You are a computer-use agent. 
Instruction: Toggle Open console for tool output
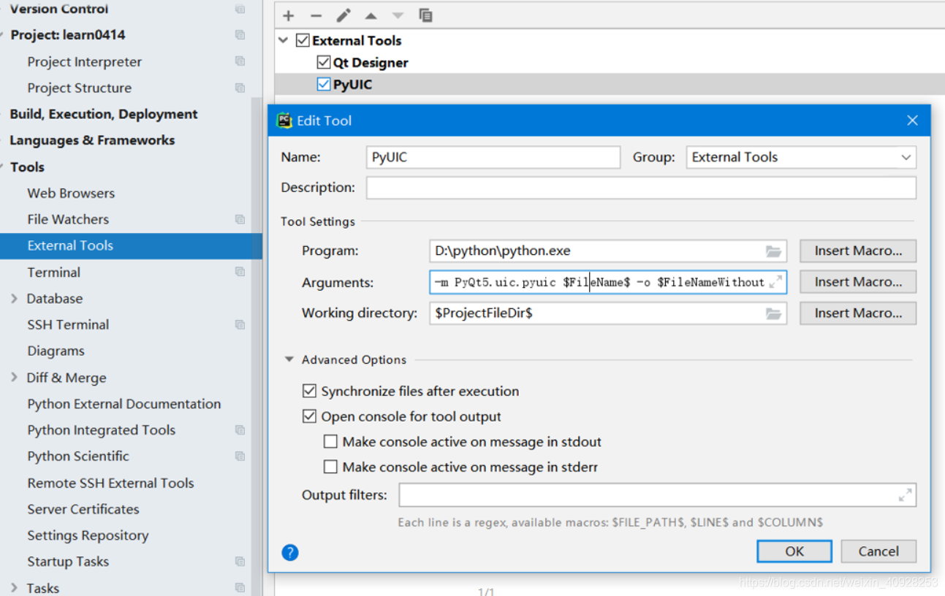pyautogui.click(x=310, y=416)
